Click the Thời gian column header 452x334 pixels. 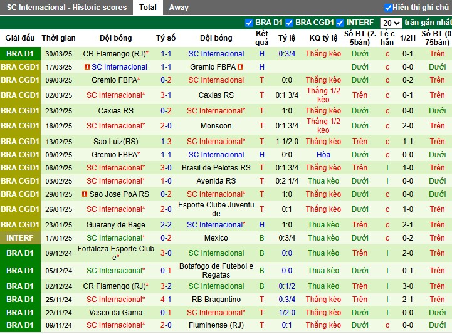pyautogui.click(x=58, y=38)
